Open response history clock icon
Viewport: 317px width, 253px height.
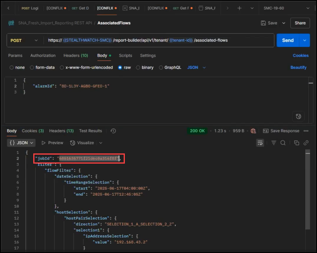click(113, 131)
